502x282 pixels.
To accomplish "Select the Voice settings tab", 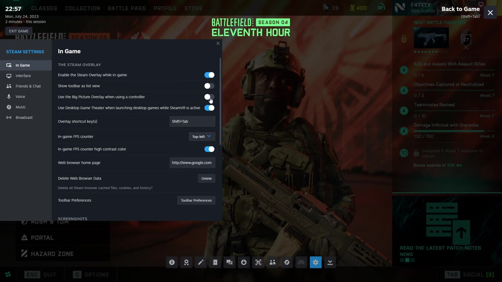I will coord(26,97).
